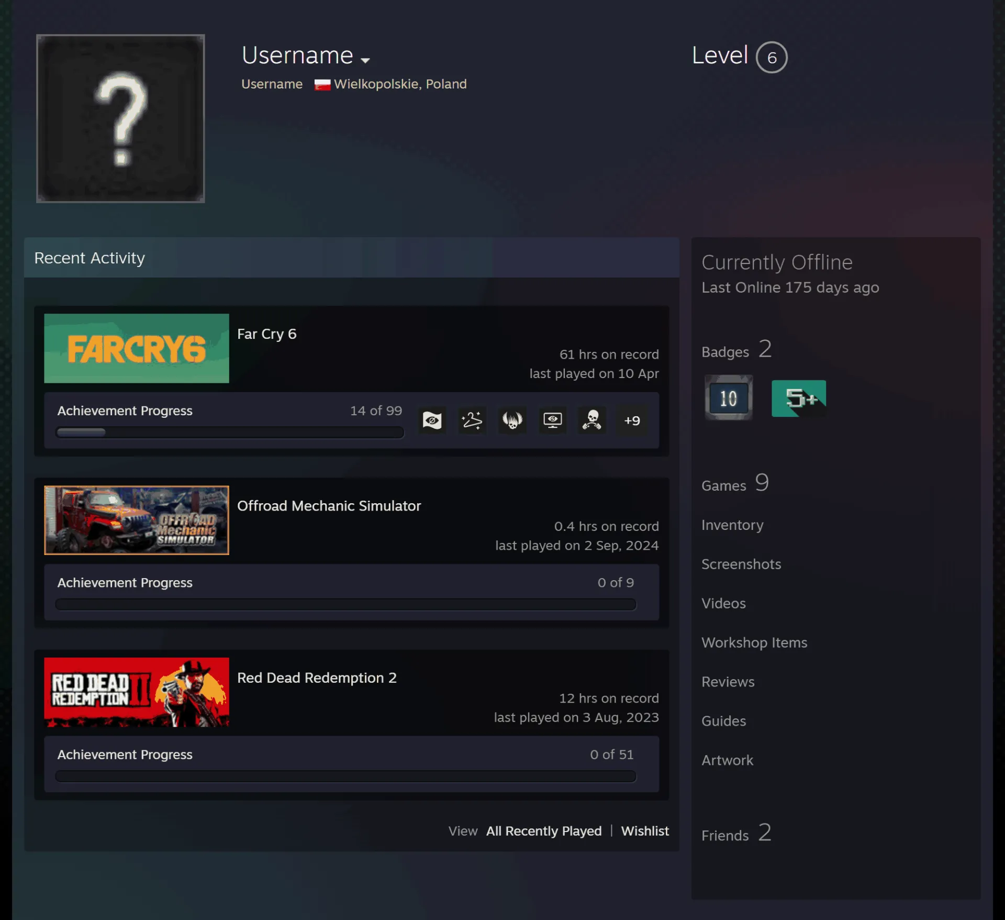This screenshot has height=920, width=1005.
Task: Expand the Username dropdown arrow
Action: [x=365, y=60]
